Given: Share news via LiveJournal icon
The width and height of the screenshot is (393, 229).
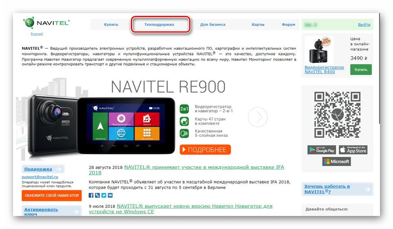Looking at the screenshot, I should click(x=97, y=196).
